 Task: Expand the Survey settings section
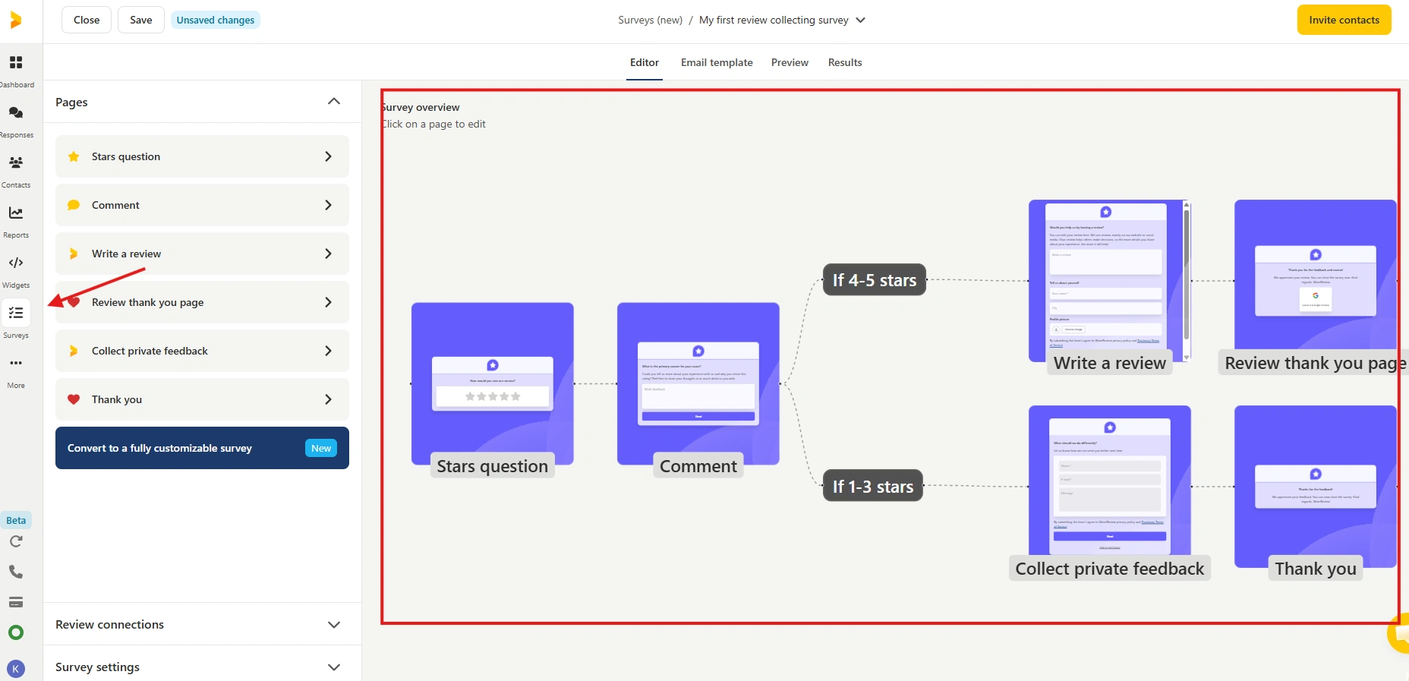333,667
